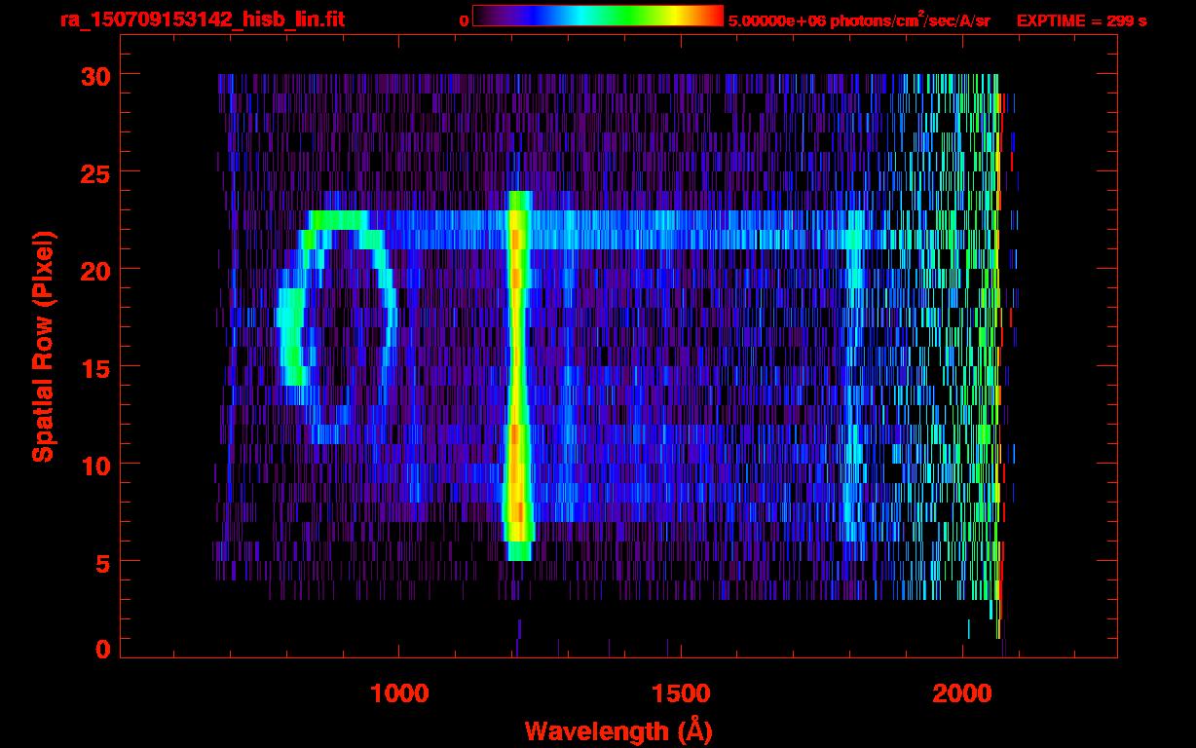This screenshot has height=748, width=1196.
Task: Click the file name ra_150709153142_hisb_lin.fit
Action: click(201, 19)
